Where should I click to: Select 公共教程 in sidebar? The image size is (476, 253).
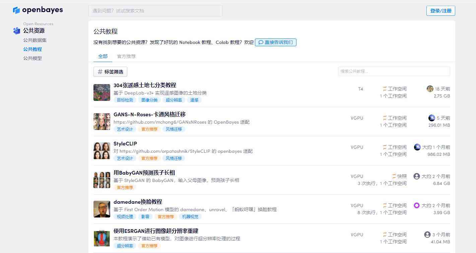point(32,49)
